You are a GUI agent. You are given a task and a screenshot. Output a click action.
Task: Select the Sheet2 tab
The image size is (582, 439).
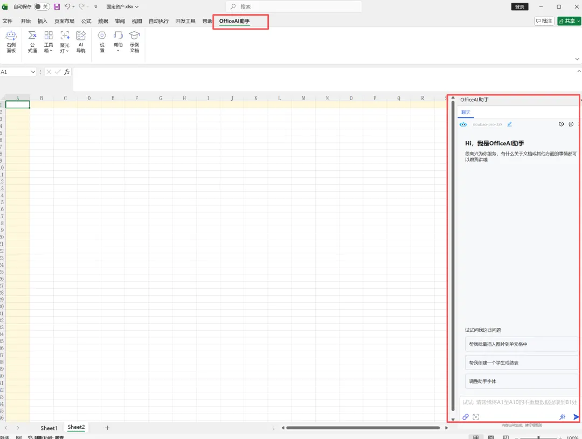click(x=76, y=427)
